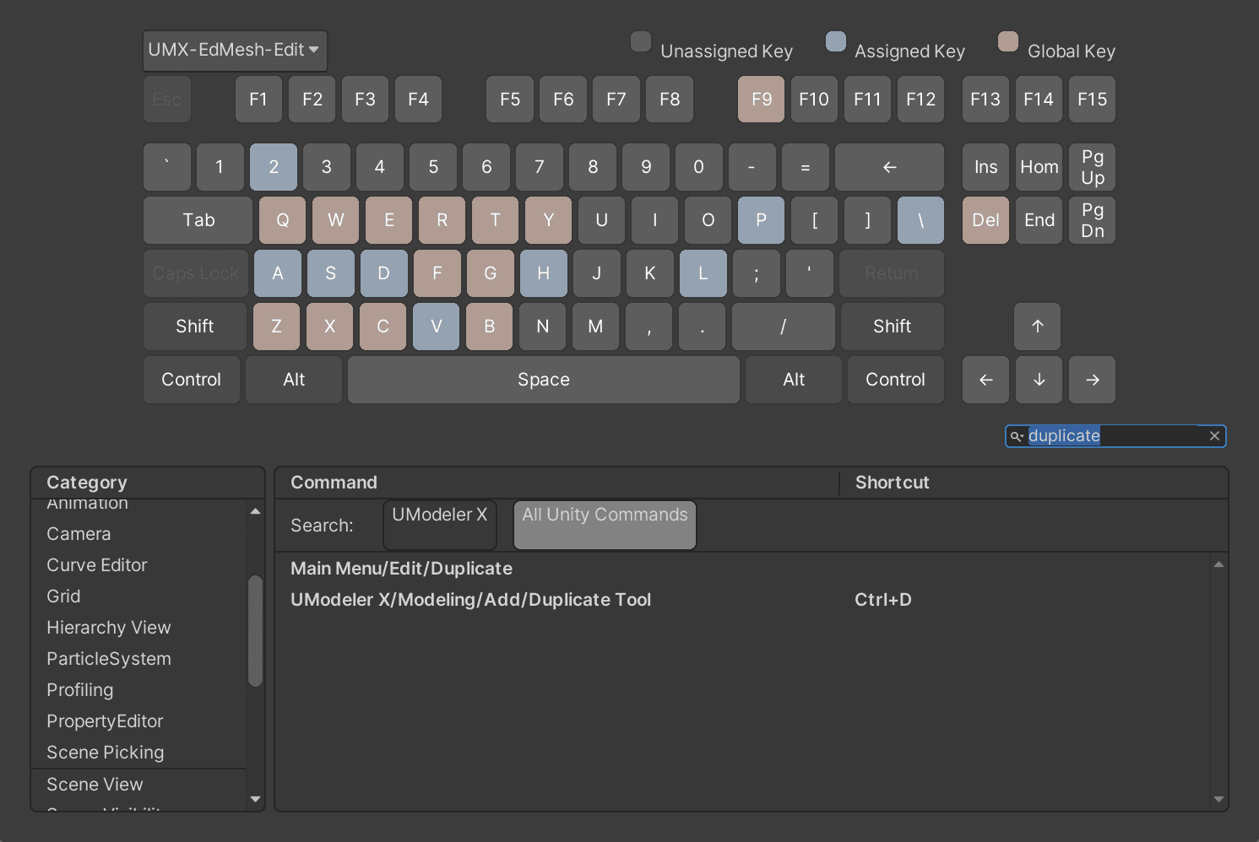The width and height of the screenshot is (1259, 842).
Task: Select the UModeler X Duplicate Tool command row
Action: 743,600
